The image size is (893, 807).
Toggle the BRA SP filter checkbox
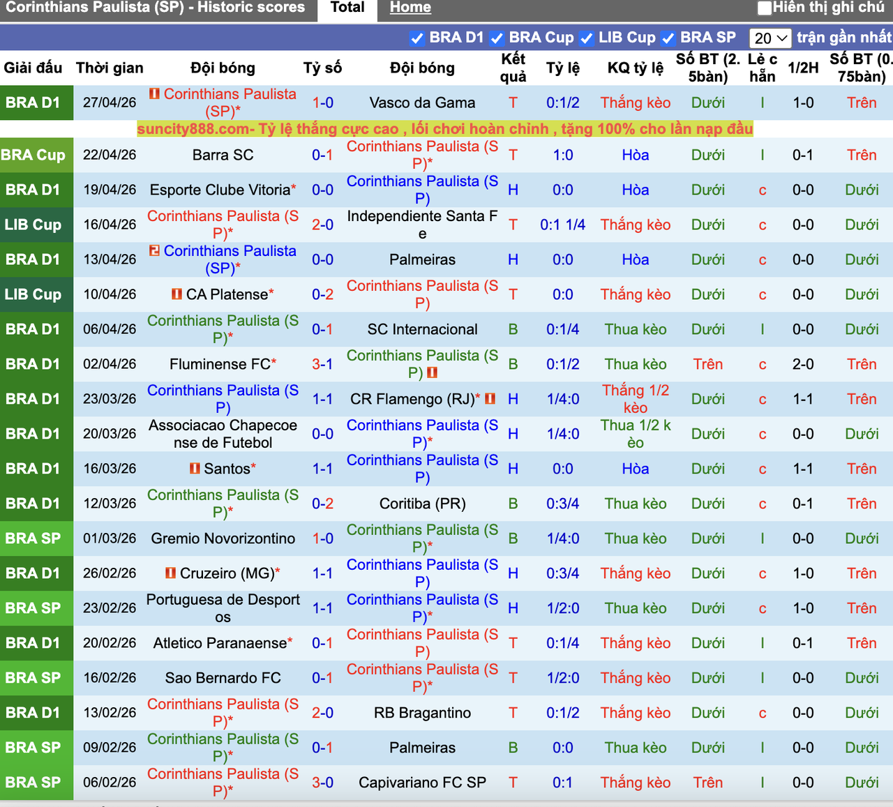(668, 38)
